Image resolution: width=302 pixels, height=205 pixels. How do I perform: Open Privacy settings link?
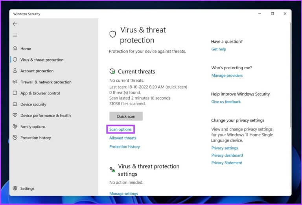[225, 148]
